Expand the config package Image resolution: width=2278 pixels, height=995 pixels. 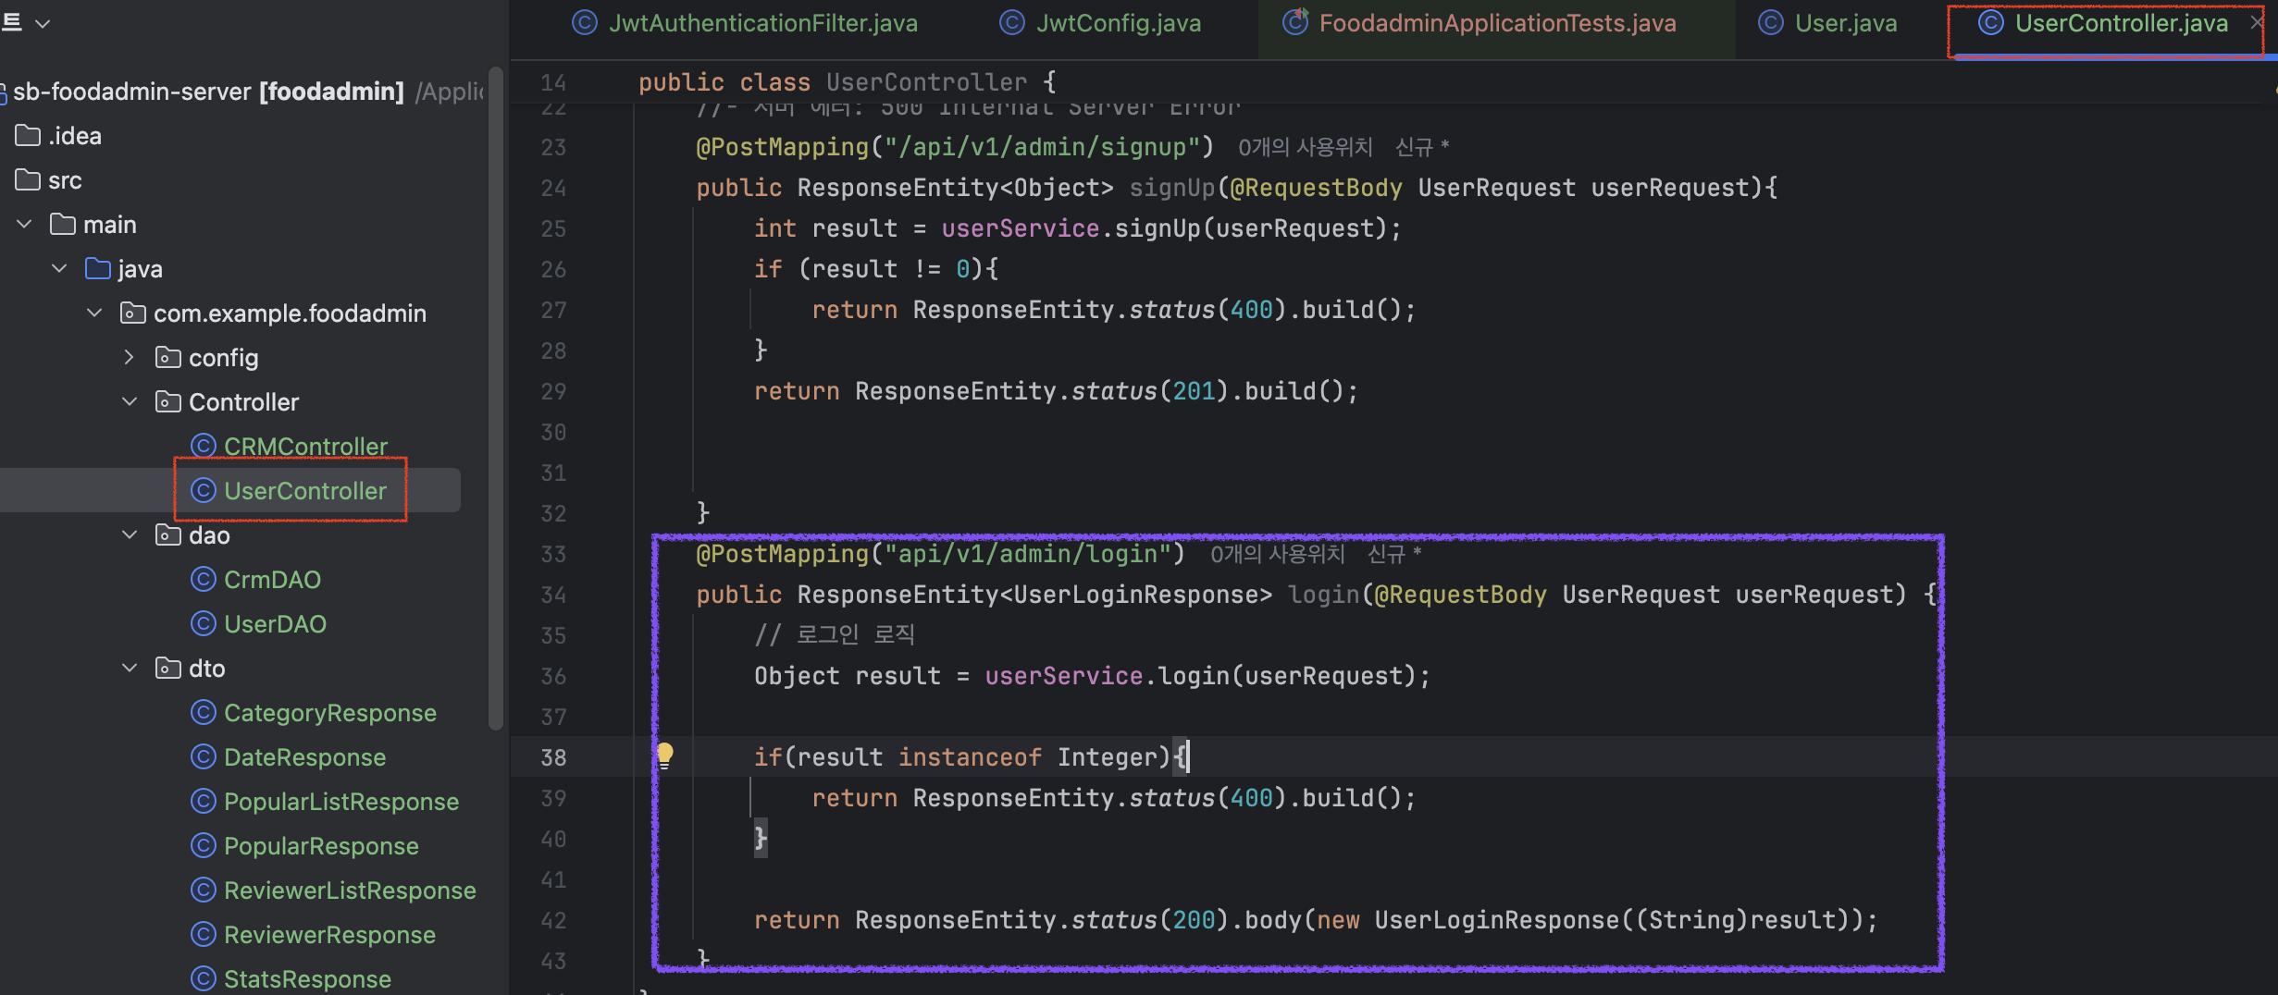(130, 358)
